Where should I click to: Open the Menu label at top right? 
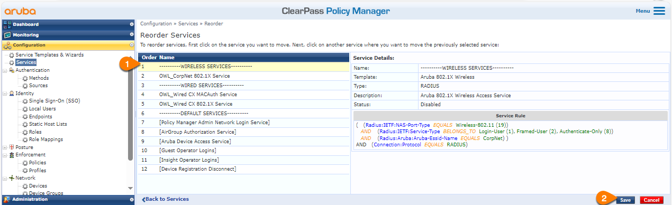coord(643,11)
